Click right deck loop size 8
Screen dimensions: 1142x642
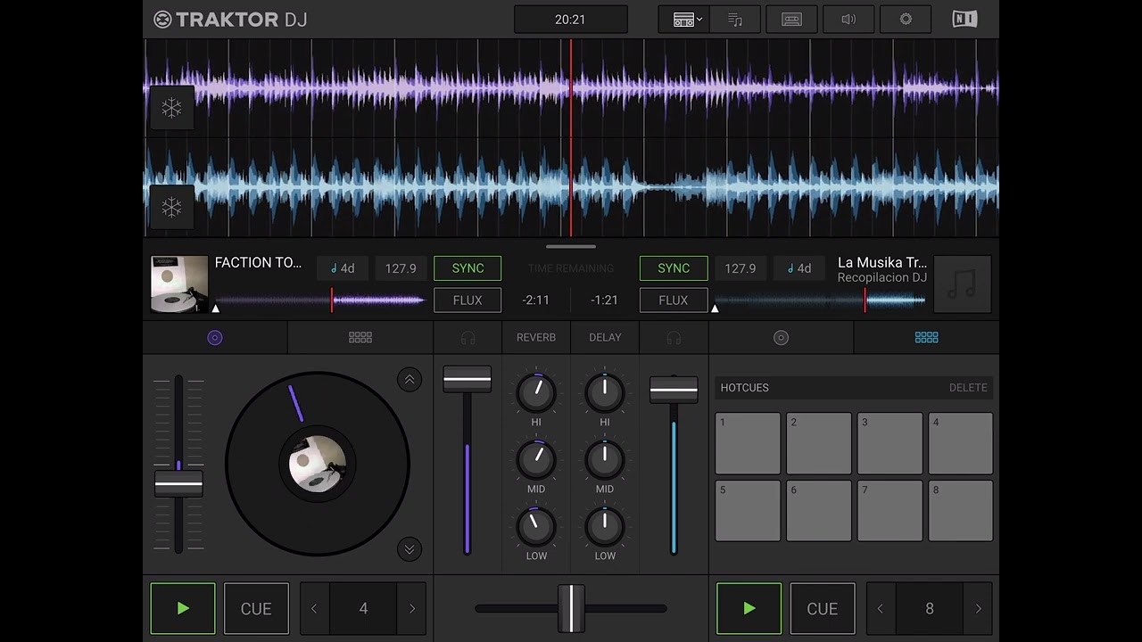[x=930, y=609]
